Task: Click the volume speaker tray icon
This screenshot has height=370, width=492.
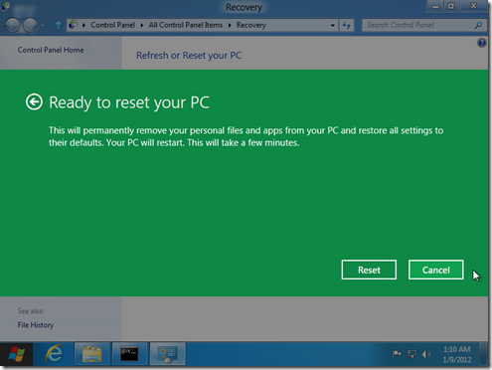Action: [426, 354]
